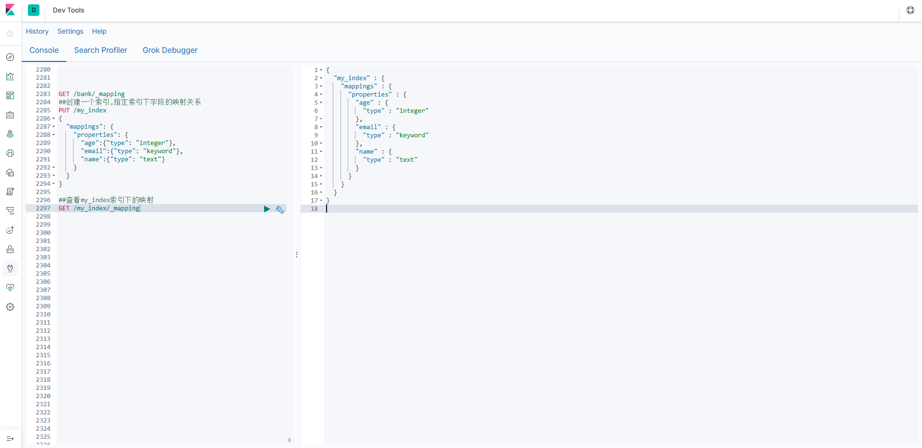
Task: Collapse the "mappings" block at line 2287
Action: (x=54, y=127)
